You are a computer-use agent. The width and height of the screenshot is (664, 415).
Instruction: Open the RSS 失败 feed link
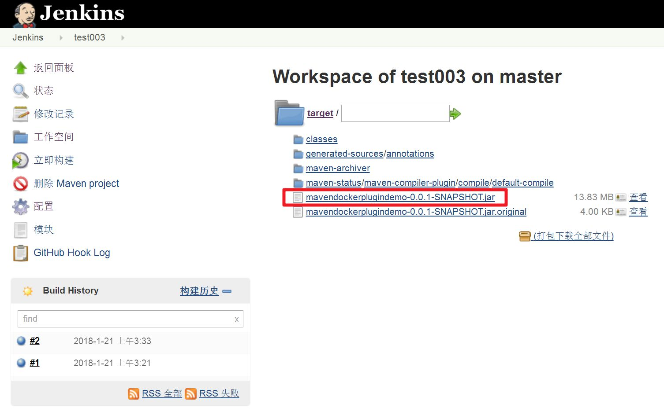click(x=219, y=393)
